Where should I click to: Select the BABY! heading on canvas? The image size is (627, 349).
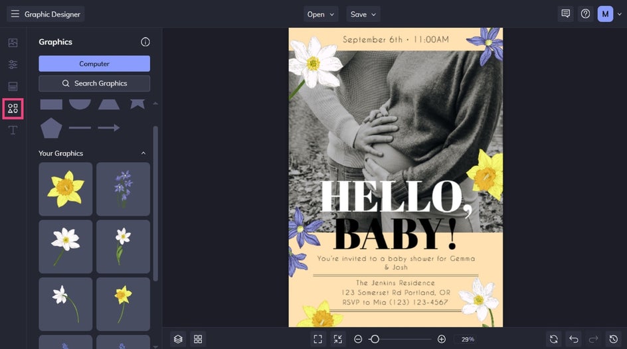(395, 234)
